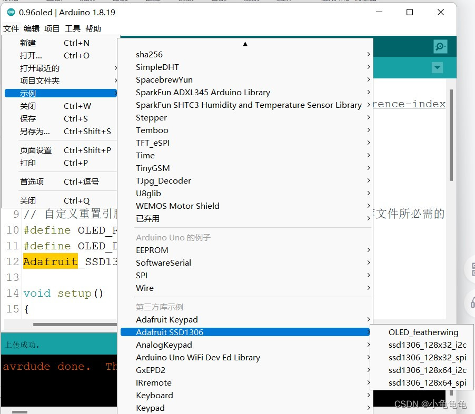475x414 pixels.
Task: Click the avrdude done. console output
Action: tap(47, 367)
